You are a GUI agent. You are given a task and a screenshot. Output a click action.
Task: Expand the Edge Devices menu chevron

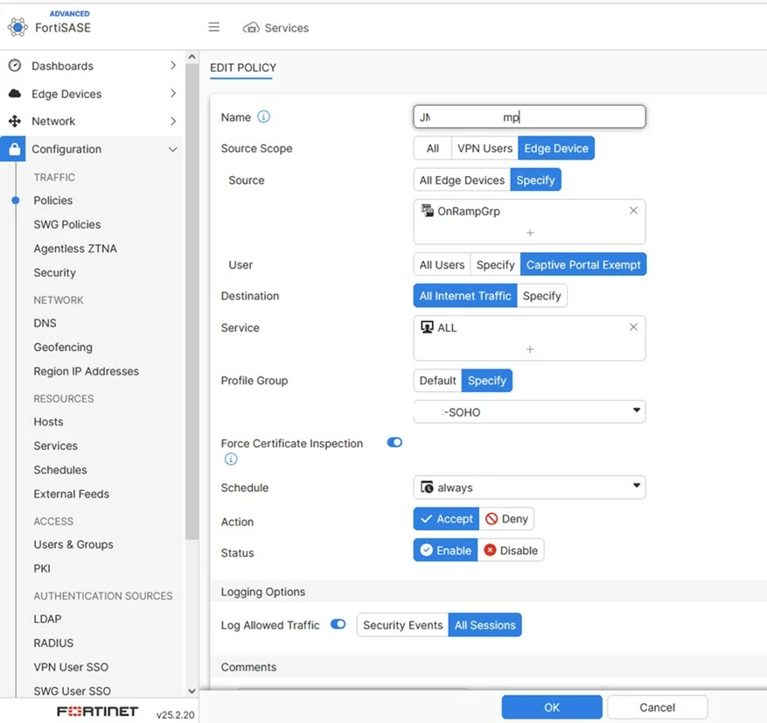173,93
